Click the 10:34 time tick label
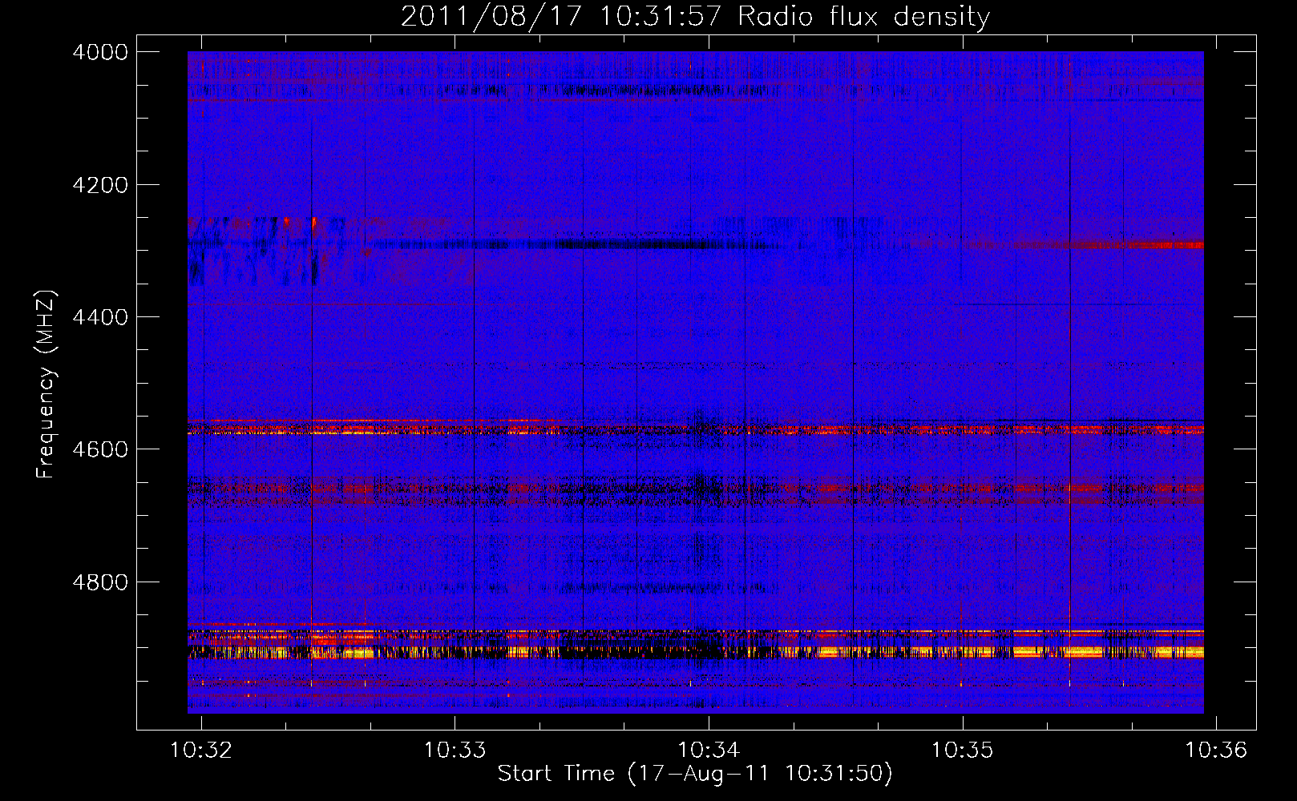Viewport: 1297px width, 801px height. pyautogui.click(x=709, y=750)
